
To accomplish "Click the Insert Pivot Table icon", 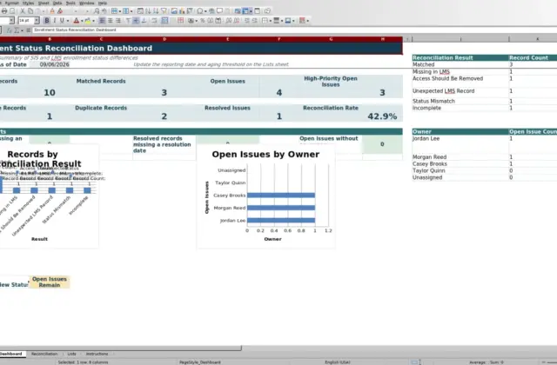I will pos(190,11).
